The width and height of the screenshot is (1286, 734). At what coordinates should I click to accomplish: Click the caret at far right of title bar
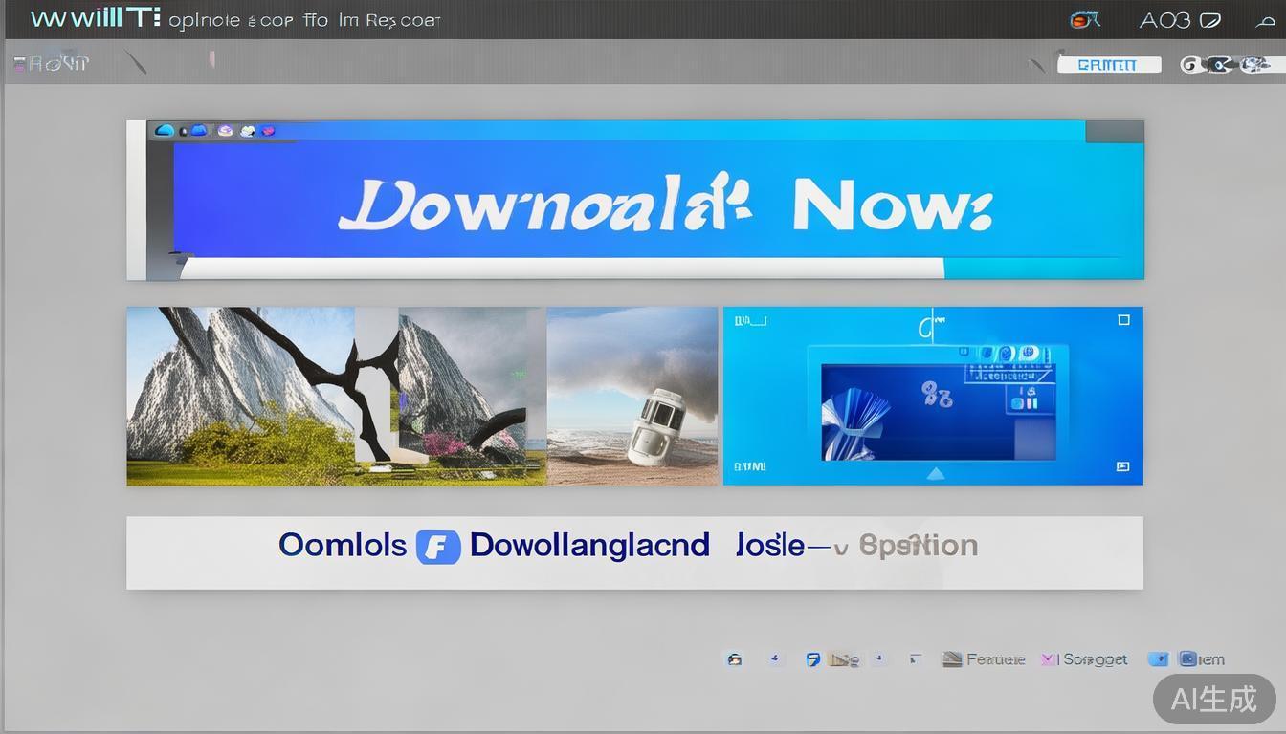point(1264,21)
